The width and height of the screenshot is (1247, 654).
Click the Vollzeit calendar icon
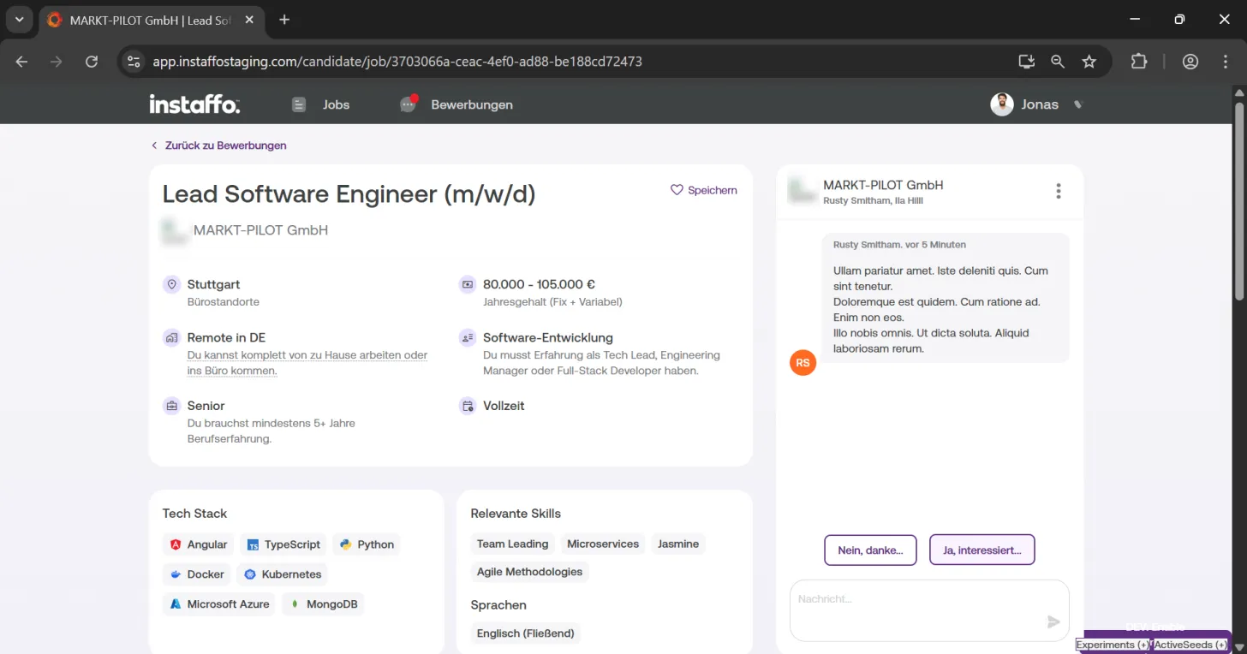click(x=468, y=406)
